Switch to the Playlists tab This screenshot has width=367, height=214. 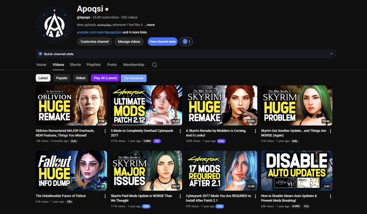click(x=94, y=65)
